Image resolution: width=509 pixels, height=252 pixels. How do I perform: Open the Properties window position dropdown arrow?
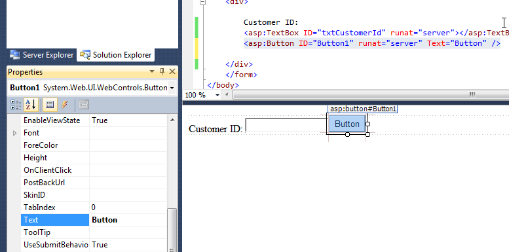coord(152,72)
